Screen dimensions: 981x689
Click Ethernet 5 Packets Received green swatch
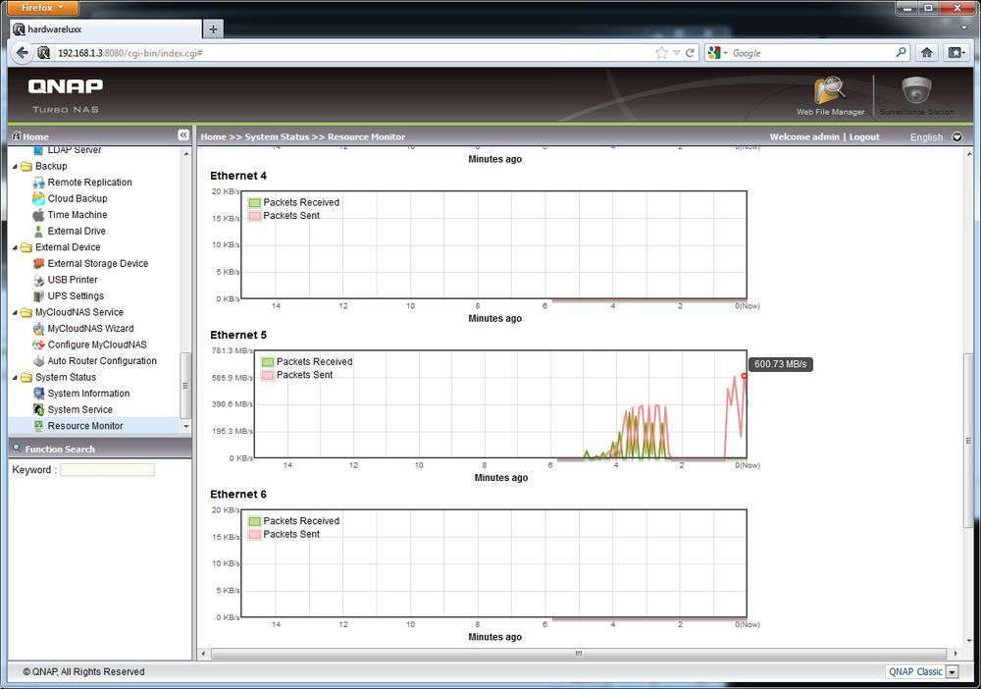click(268, 362)
